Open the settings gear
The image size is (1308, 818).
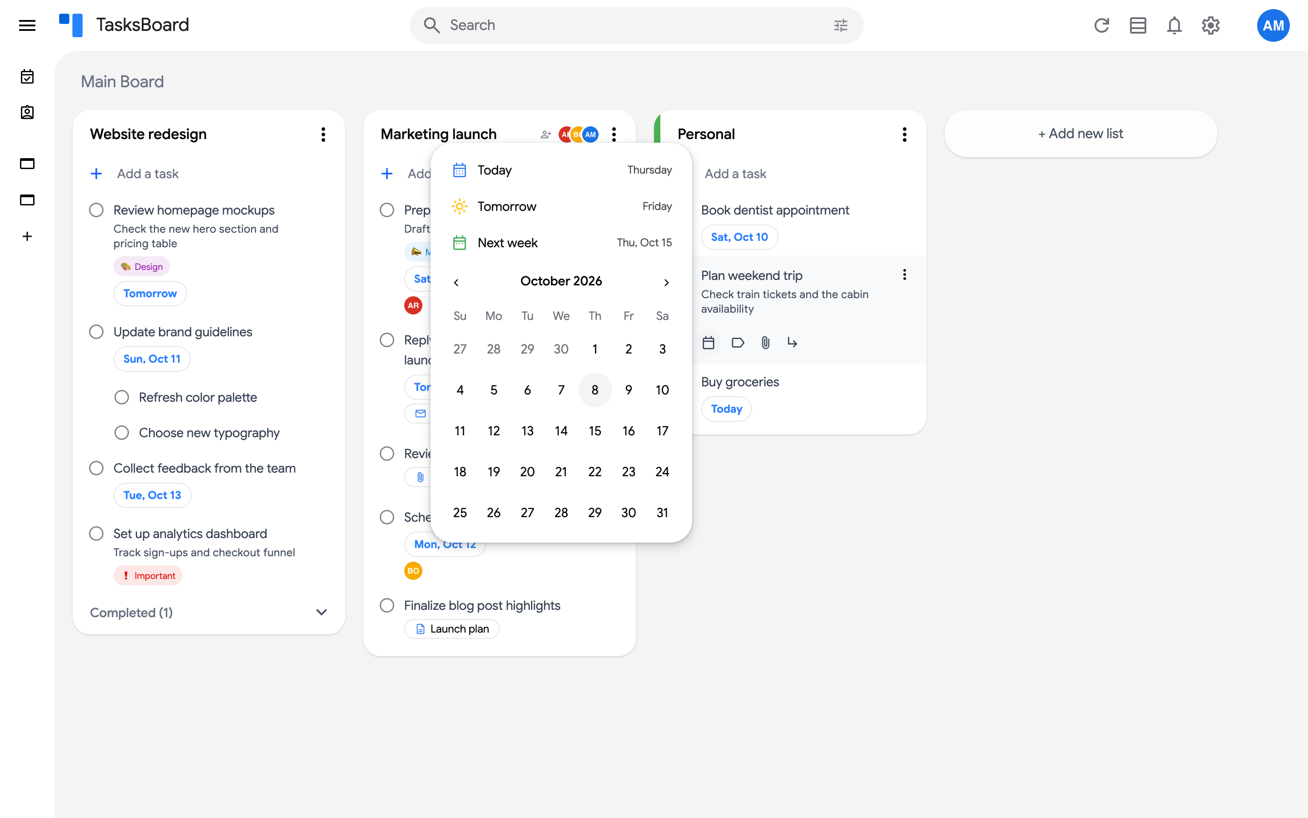(x=1211, y=25)
